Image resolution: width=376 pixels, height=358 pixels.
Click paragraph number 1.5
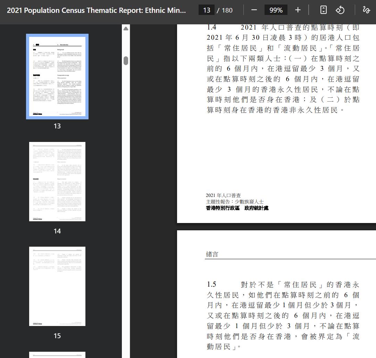pyautogui.click(x=211, y=284)
